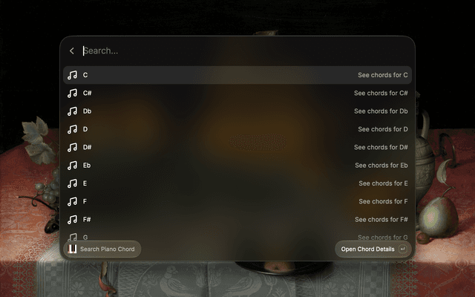Image resolution: width=475 pixels, height=297 pixels.
Task: Click the piano keys icon in footer
Action: [72, 249]
